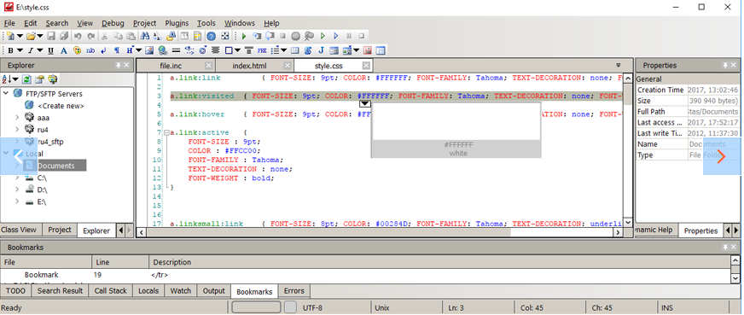Image resolution: width=744 pixels, height=315 pixels.
Task: Expand the D:\ drive node
Action: (17, 190)
